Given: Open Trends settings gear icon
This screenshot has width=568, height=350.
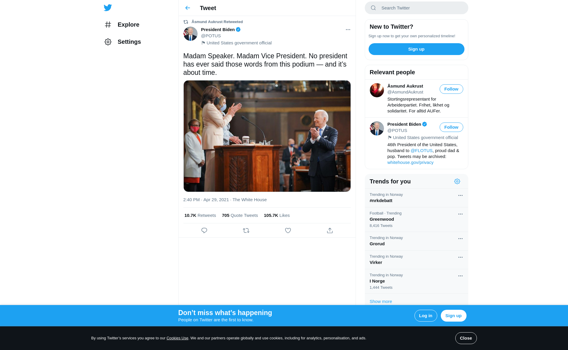Looking at the screenshot, I should click(457, 181).
